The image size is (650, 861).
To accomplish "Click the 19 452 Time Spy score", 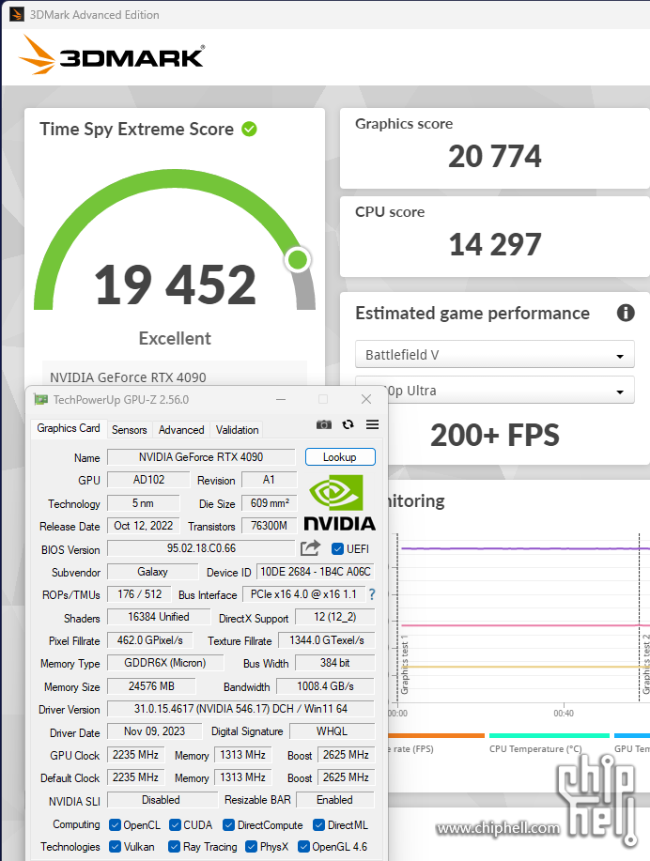I will pos(175,284).
